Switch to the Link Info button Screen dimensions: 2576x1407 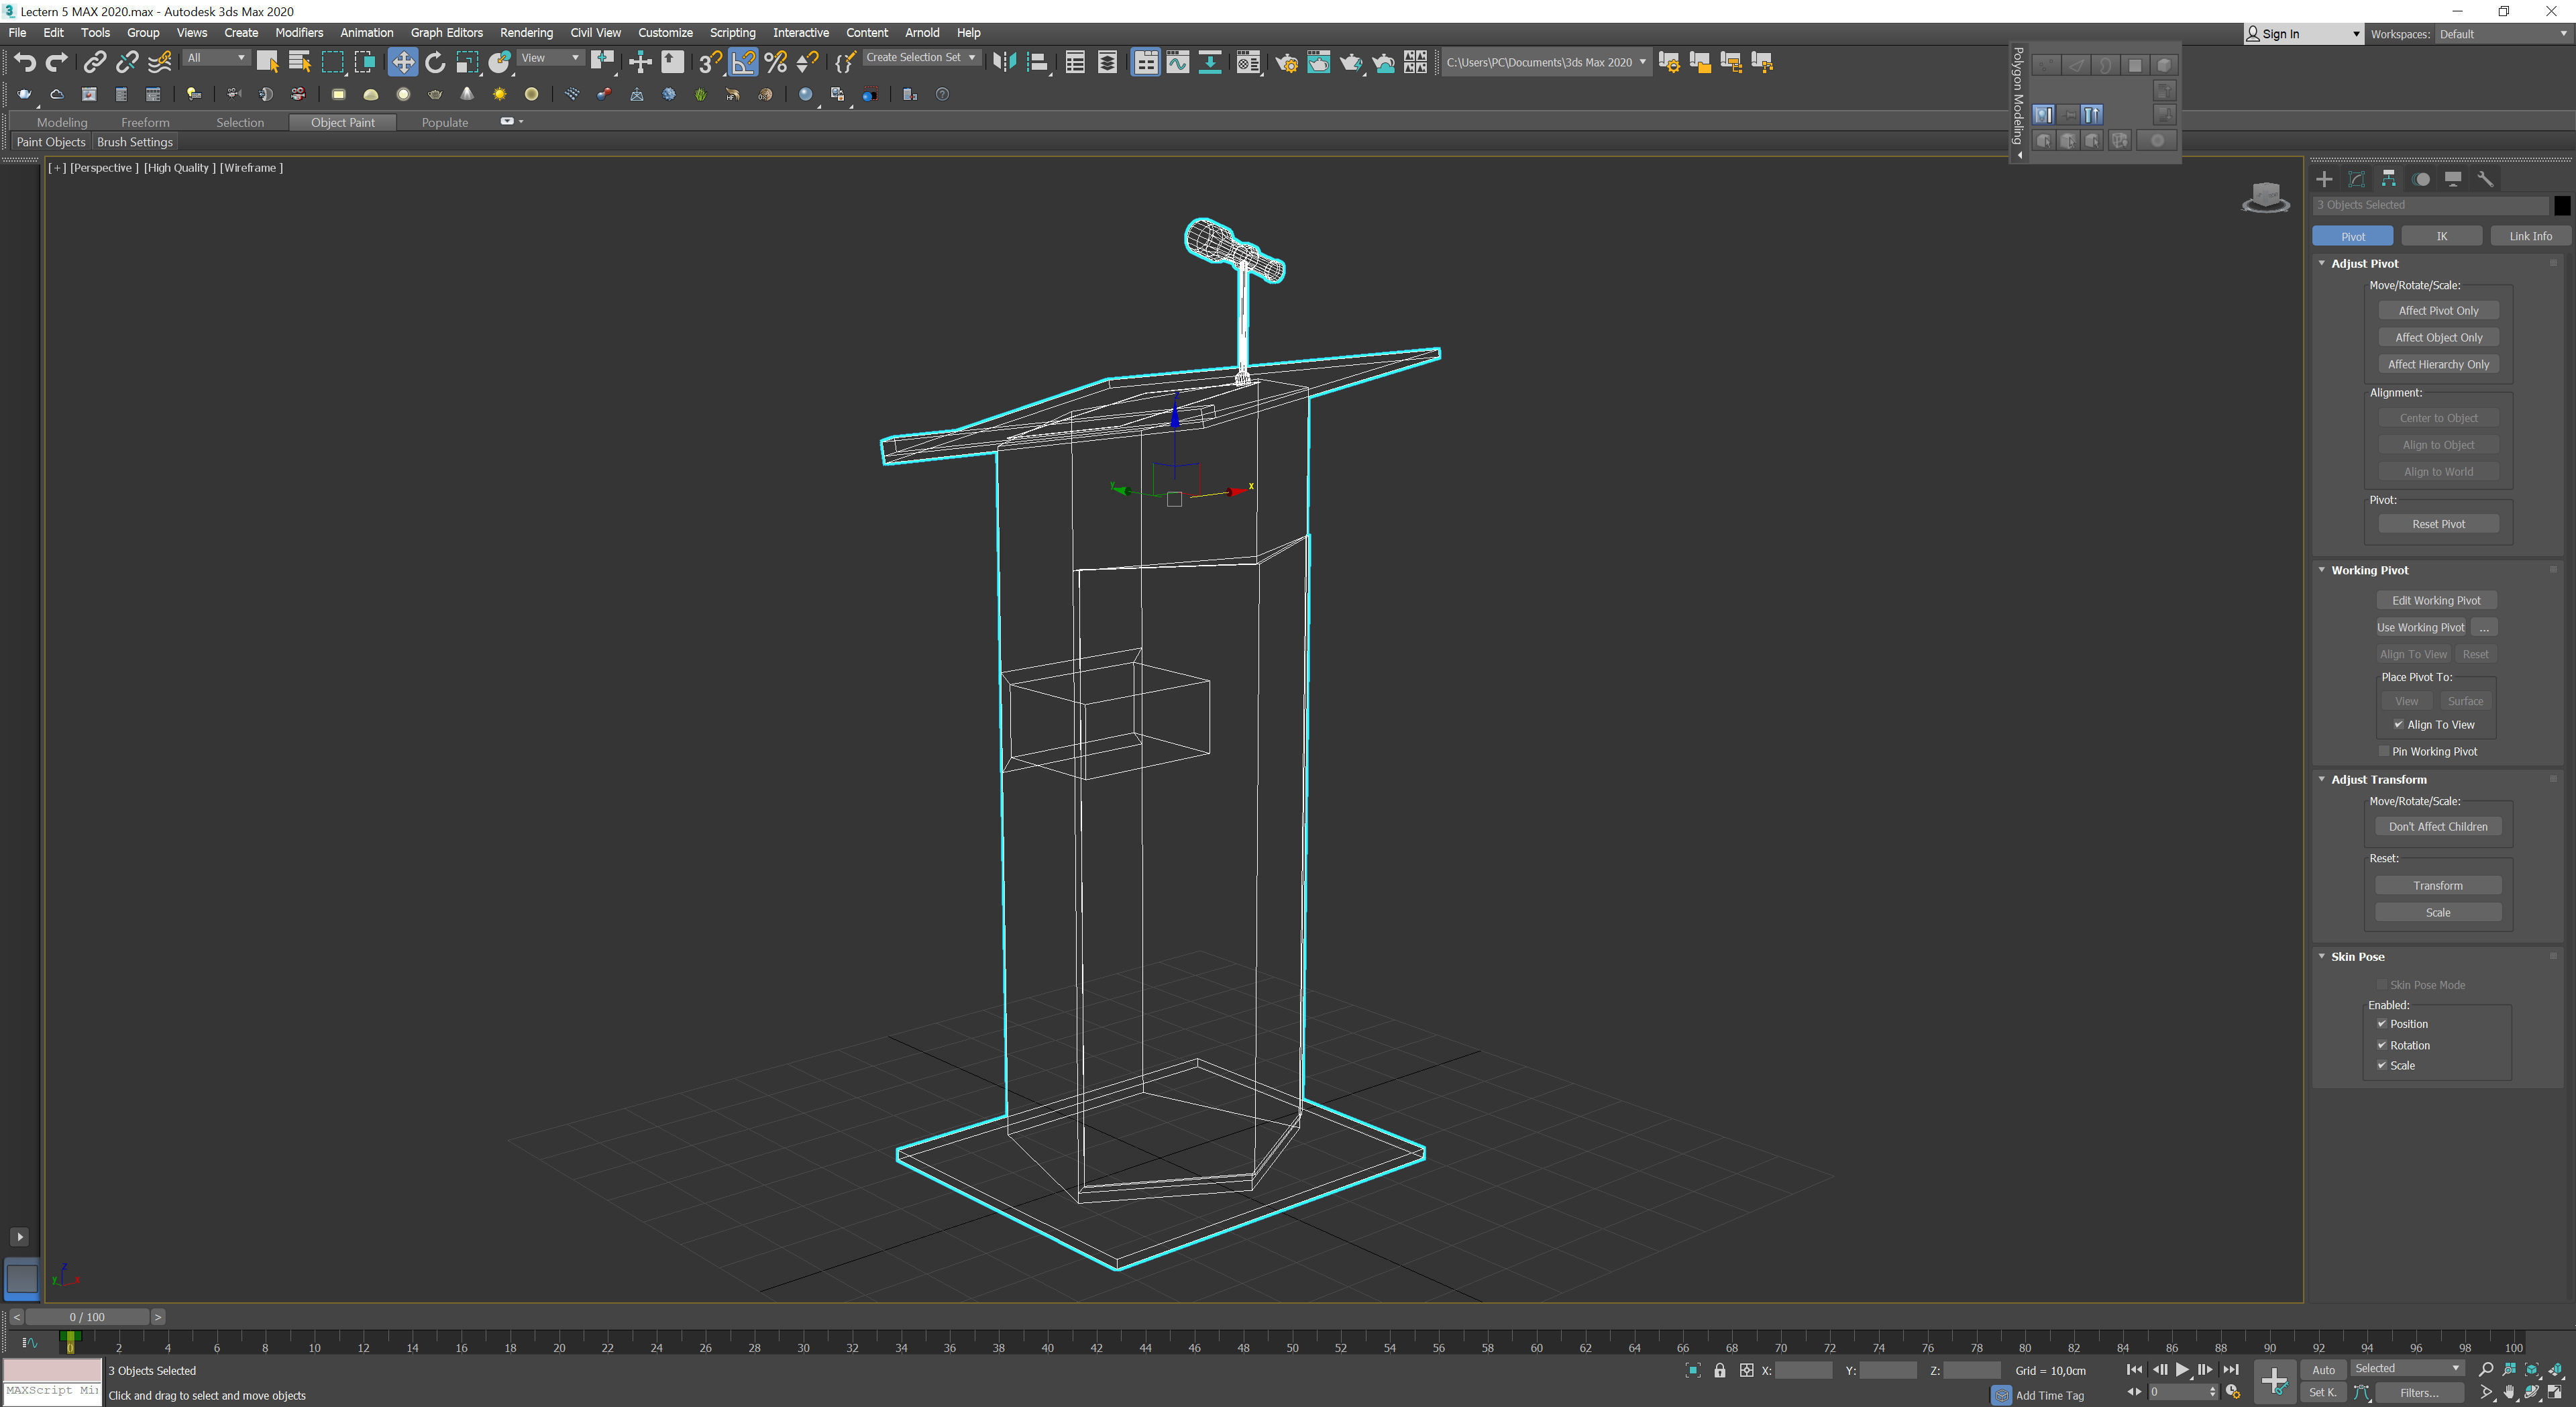2530,236
